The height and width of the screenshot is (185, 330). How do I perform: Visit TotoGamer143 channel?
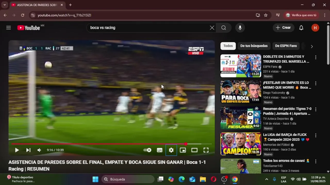pyautogui.click(x=273, y=166)
